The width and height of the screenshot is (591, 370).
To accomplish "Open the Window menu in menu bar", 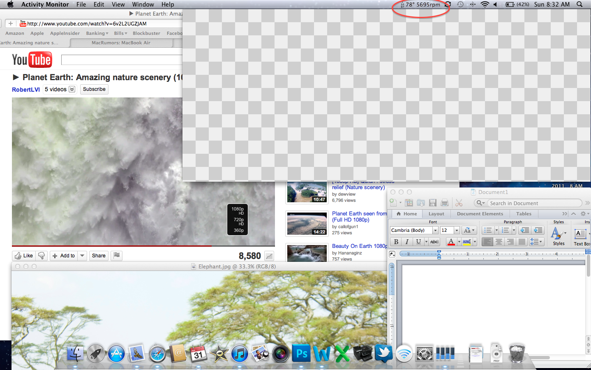I will click(143, 5).
